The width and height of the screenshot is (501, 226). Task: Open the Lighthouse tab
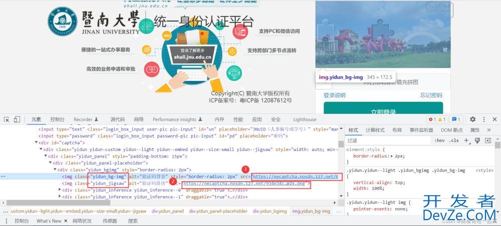[305, 119]
